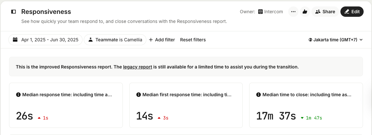Select the 17m 37s time to close value
The height and width of the screenshot is (135, 372).
click(276, 116)
